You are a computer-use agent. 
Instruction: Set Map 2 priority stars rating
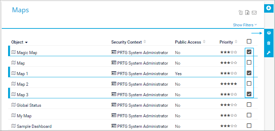229,84
